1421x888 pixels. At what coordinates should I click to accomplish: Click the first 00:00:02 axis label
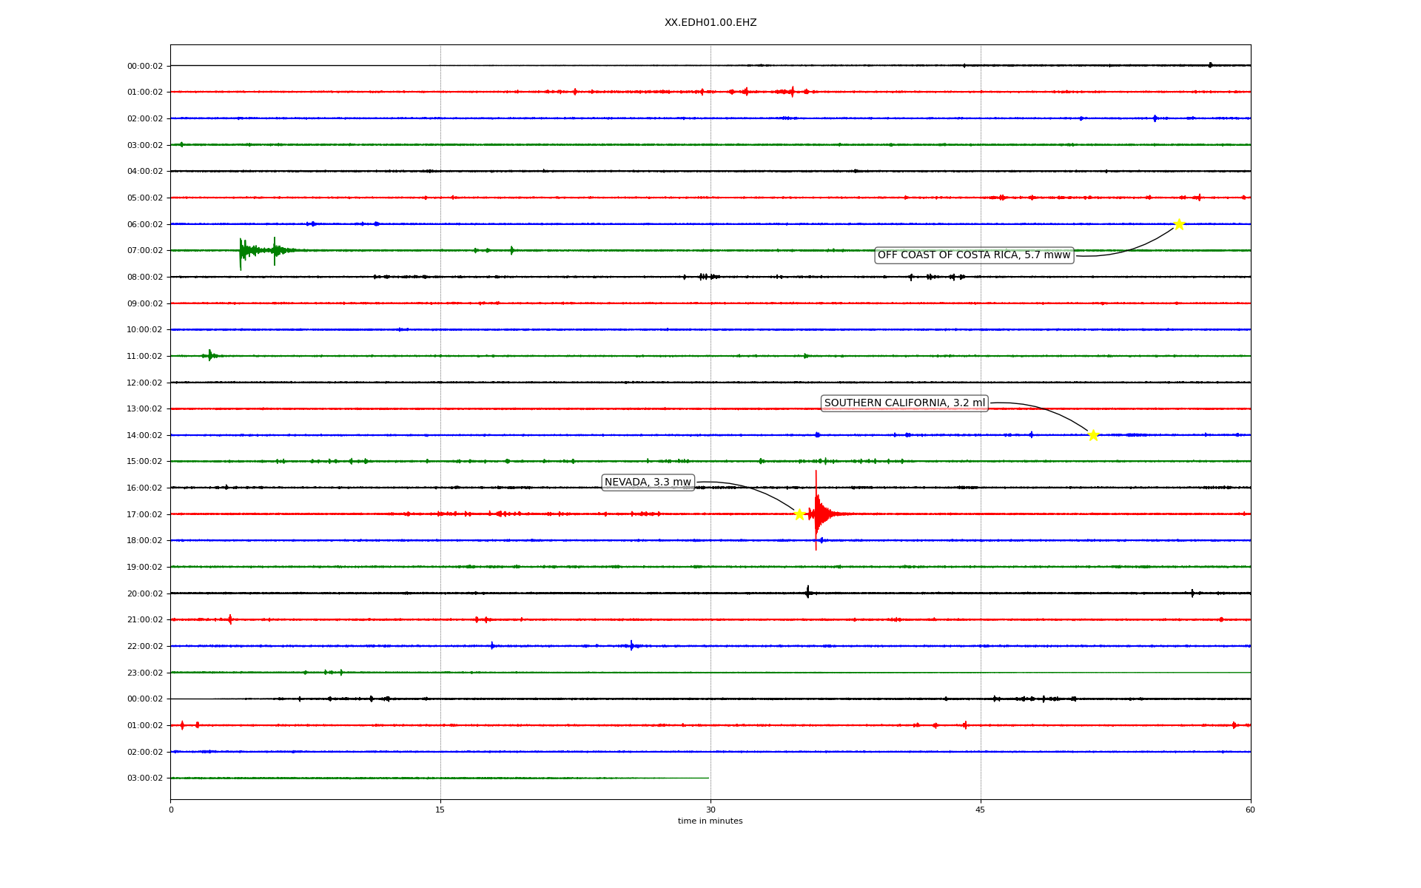[x=144, y=66]
